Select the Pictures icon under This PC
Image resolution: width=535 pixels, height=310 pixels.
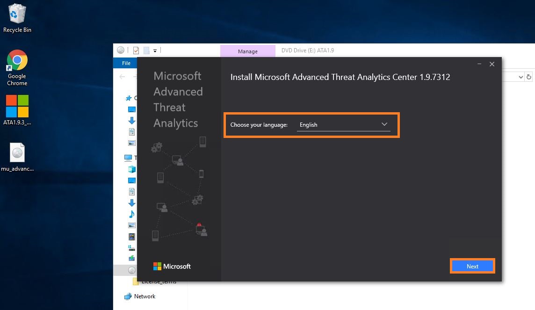click(132, 225)
